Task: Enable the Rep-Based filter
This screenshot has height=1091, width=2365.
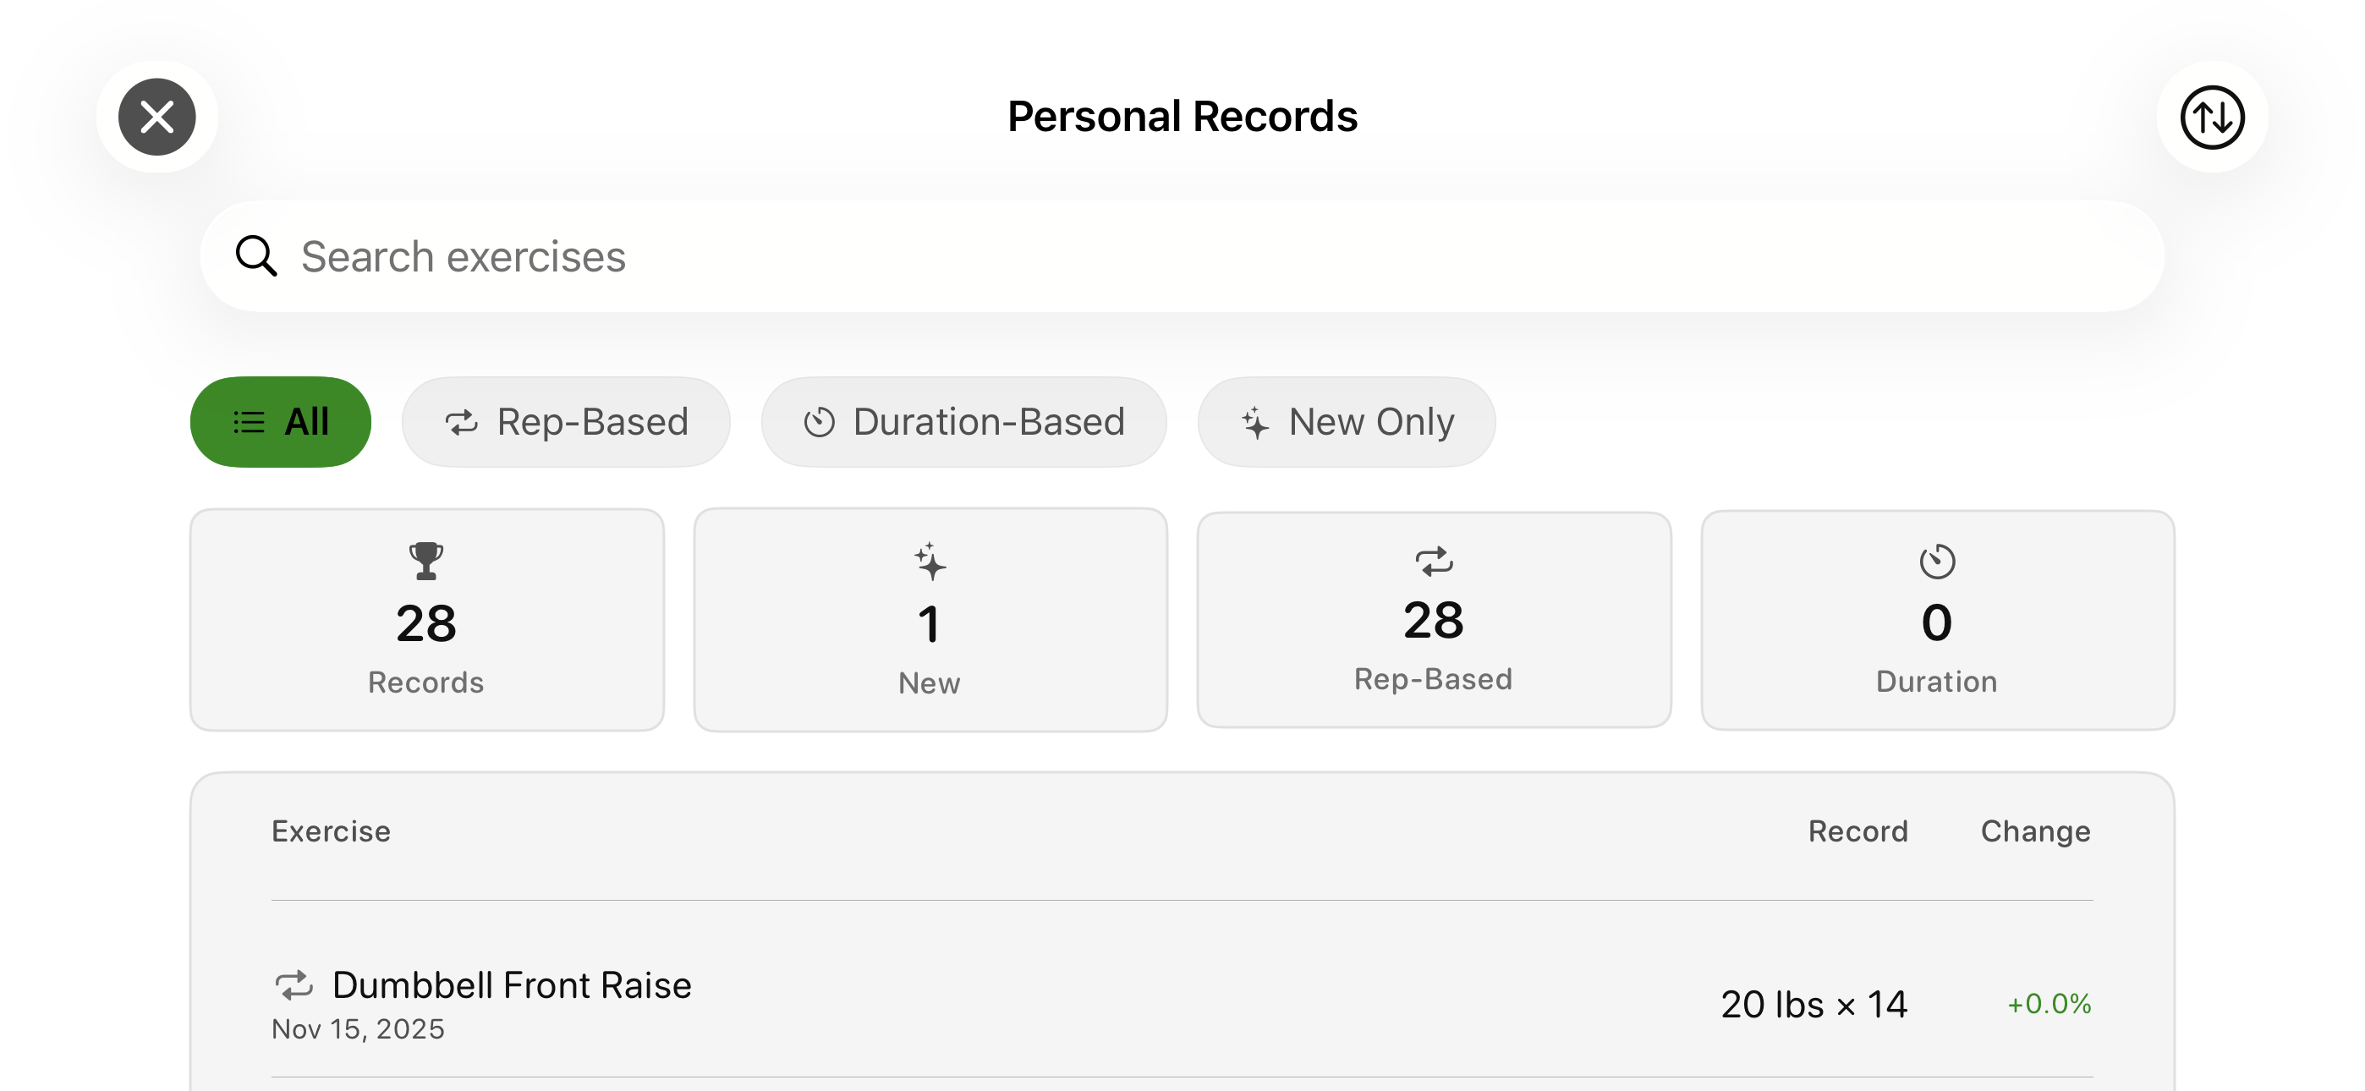Action: pyautogui.click(x=566, y=421)
